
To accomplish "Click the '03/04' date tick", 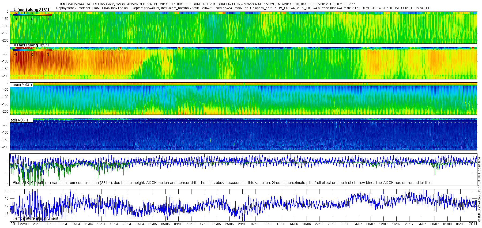I will pyautogui.click(x=63, y=224).
